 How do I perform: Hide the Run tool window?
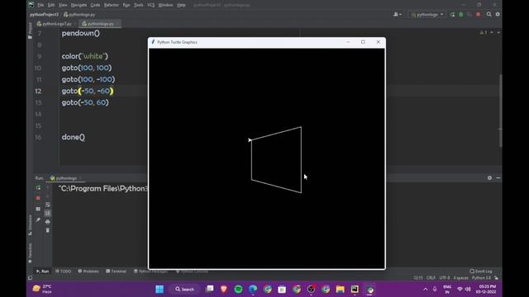[x=498, y=178]
